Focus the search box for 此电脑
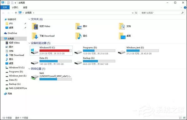The height and width of the screenshot is (120, 187). 162,13
